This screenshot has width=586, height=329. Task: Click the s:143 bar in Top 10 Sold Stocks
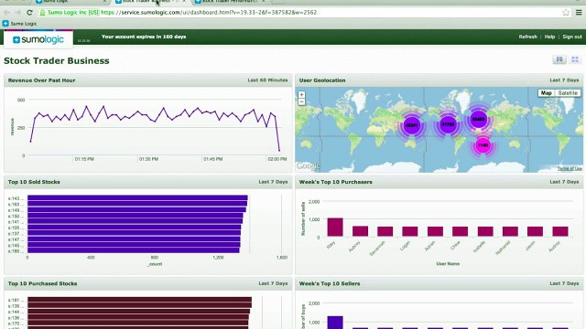(x=137, y=198)
